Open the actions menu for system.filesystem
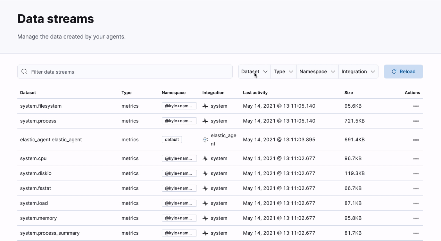 [416, 106]
